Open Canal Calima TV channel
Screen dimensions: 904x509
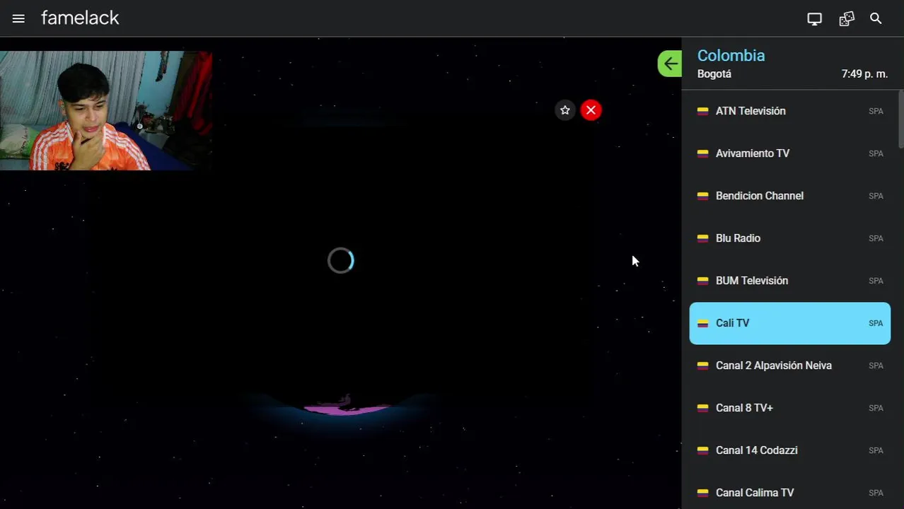click(x=790, y=492)
